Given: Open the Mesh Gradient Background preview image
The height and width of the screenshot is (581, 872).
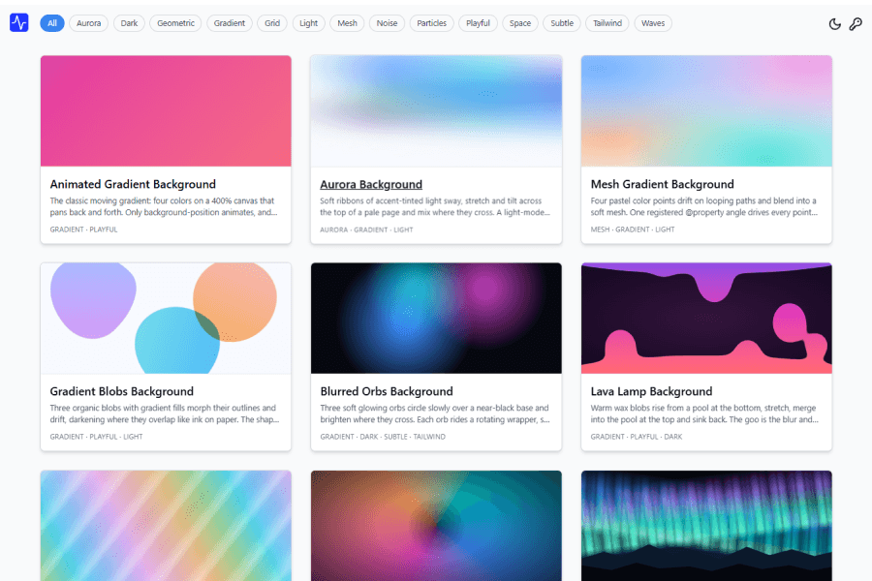Looking at the screenshot, I should 706,110.
